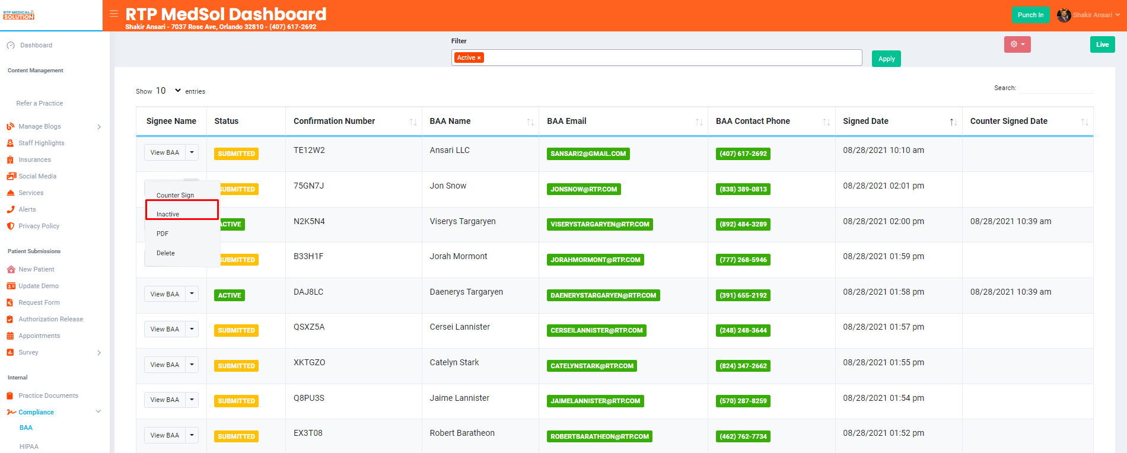This screenshot has height=453, width=1127.
Task: Click inside the Filter tags field
Action: tap(657, 58)
